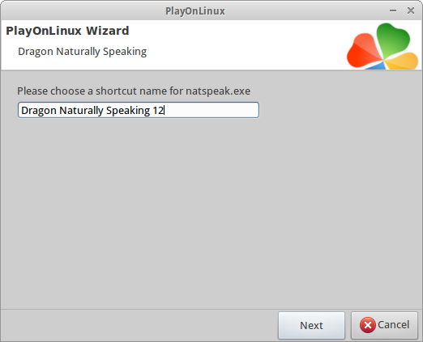
Task: Close the PlayOnLinux window
Action: point(411,11)
